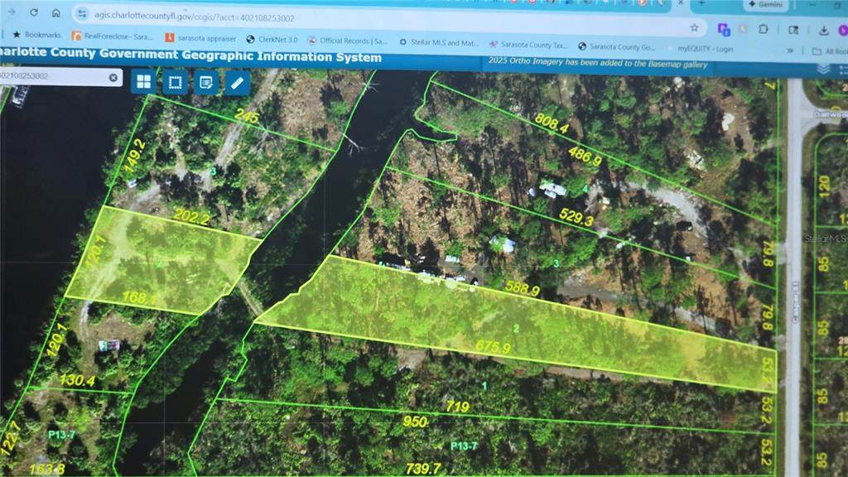Image resolution: width=848 pixels, height=477 pixels.
Task: Select the rectangle selection tool
Action: [175, 82]
